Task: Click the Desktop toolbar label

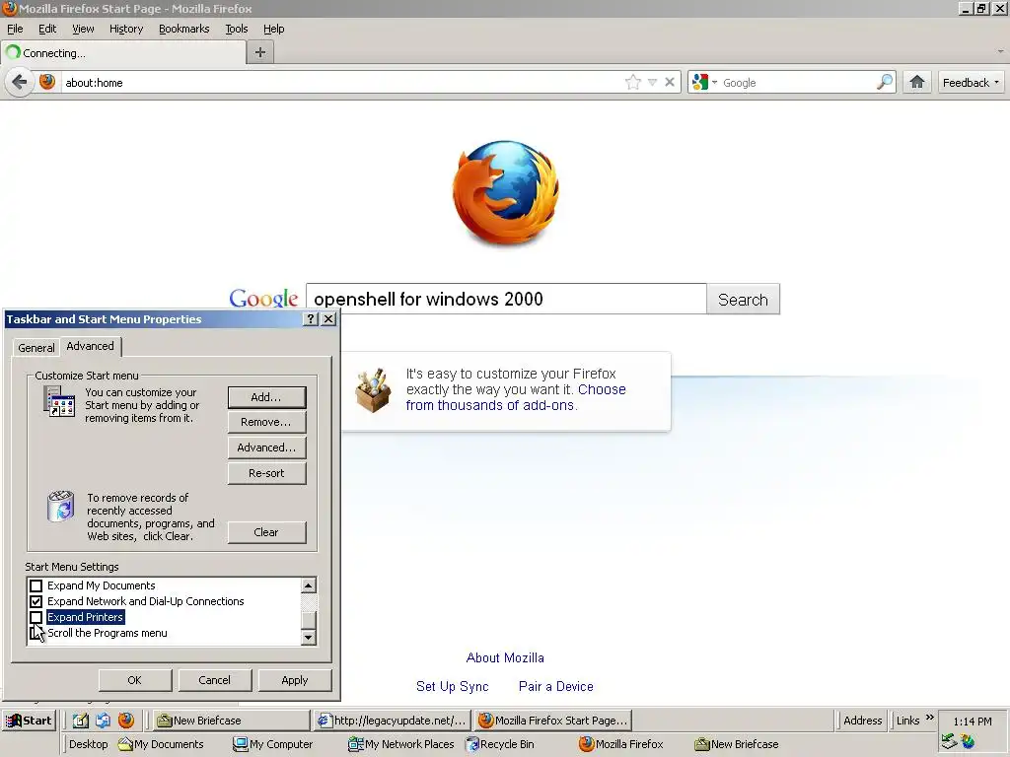Action: 88,744
